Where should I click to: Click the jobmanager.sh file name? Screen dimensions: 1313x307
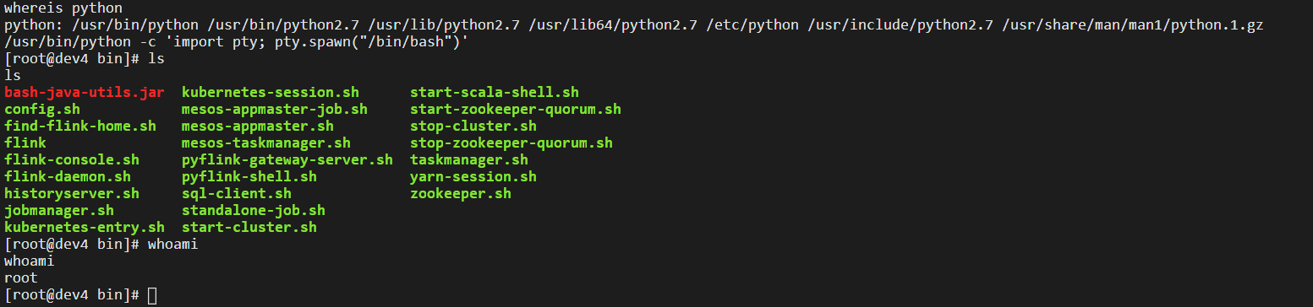59,211
